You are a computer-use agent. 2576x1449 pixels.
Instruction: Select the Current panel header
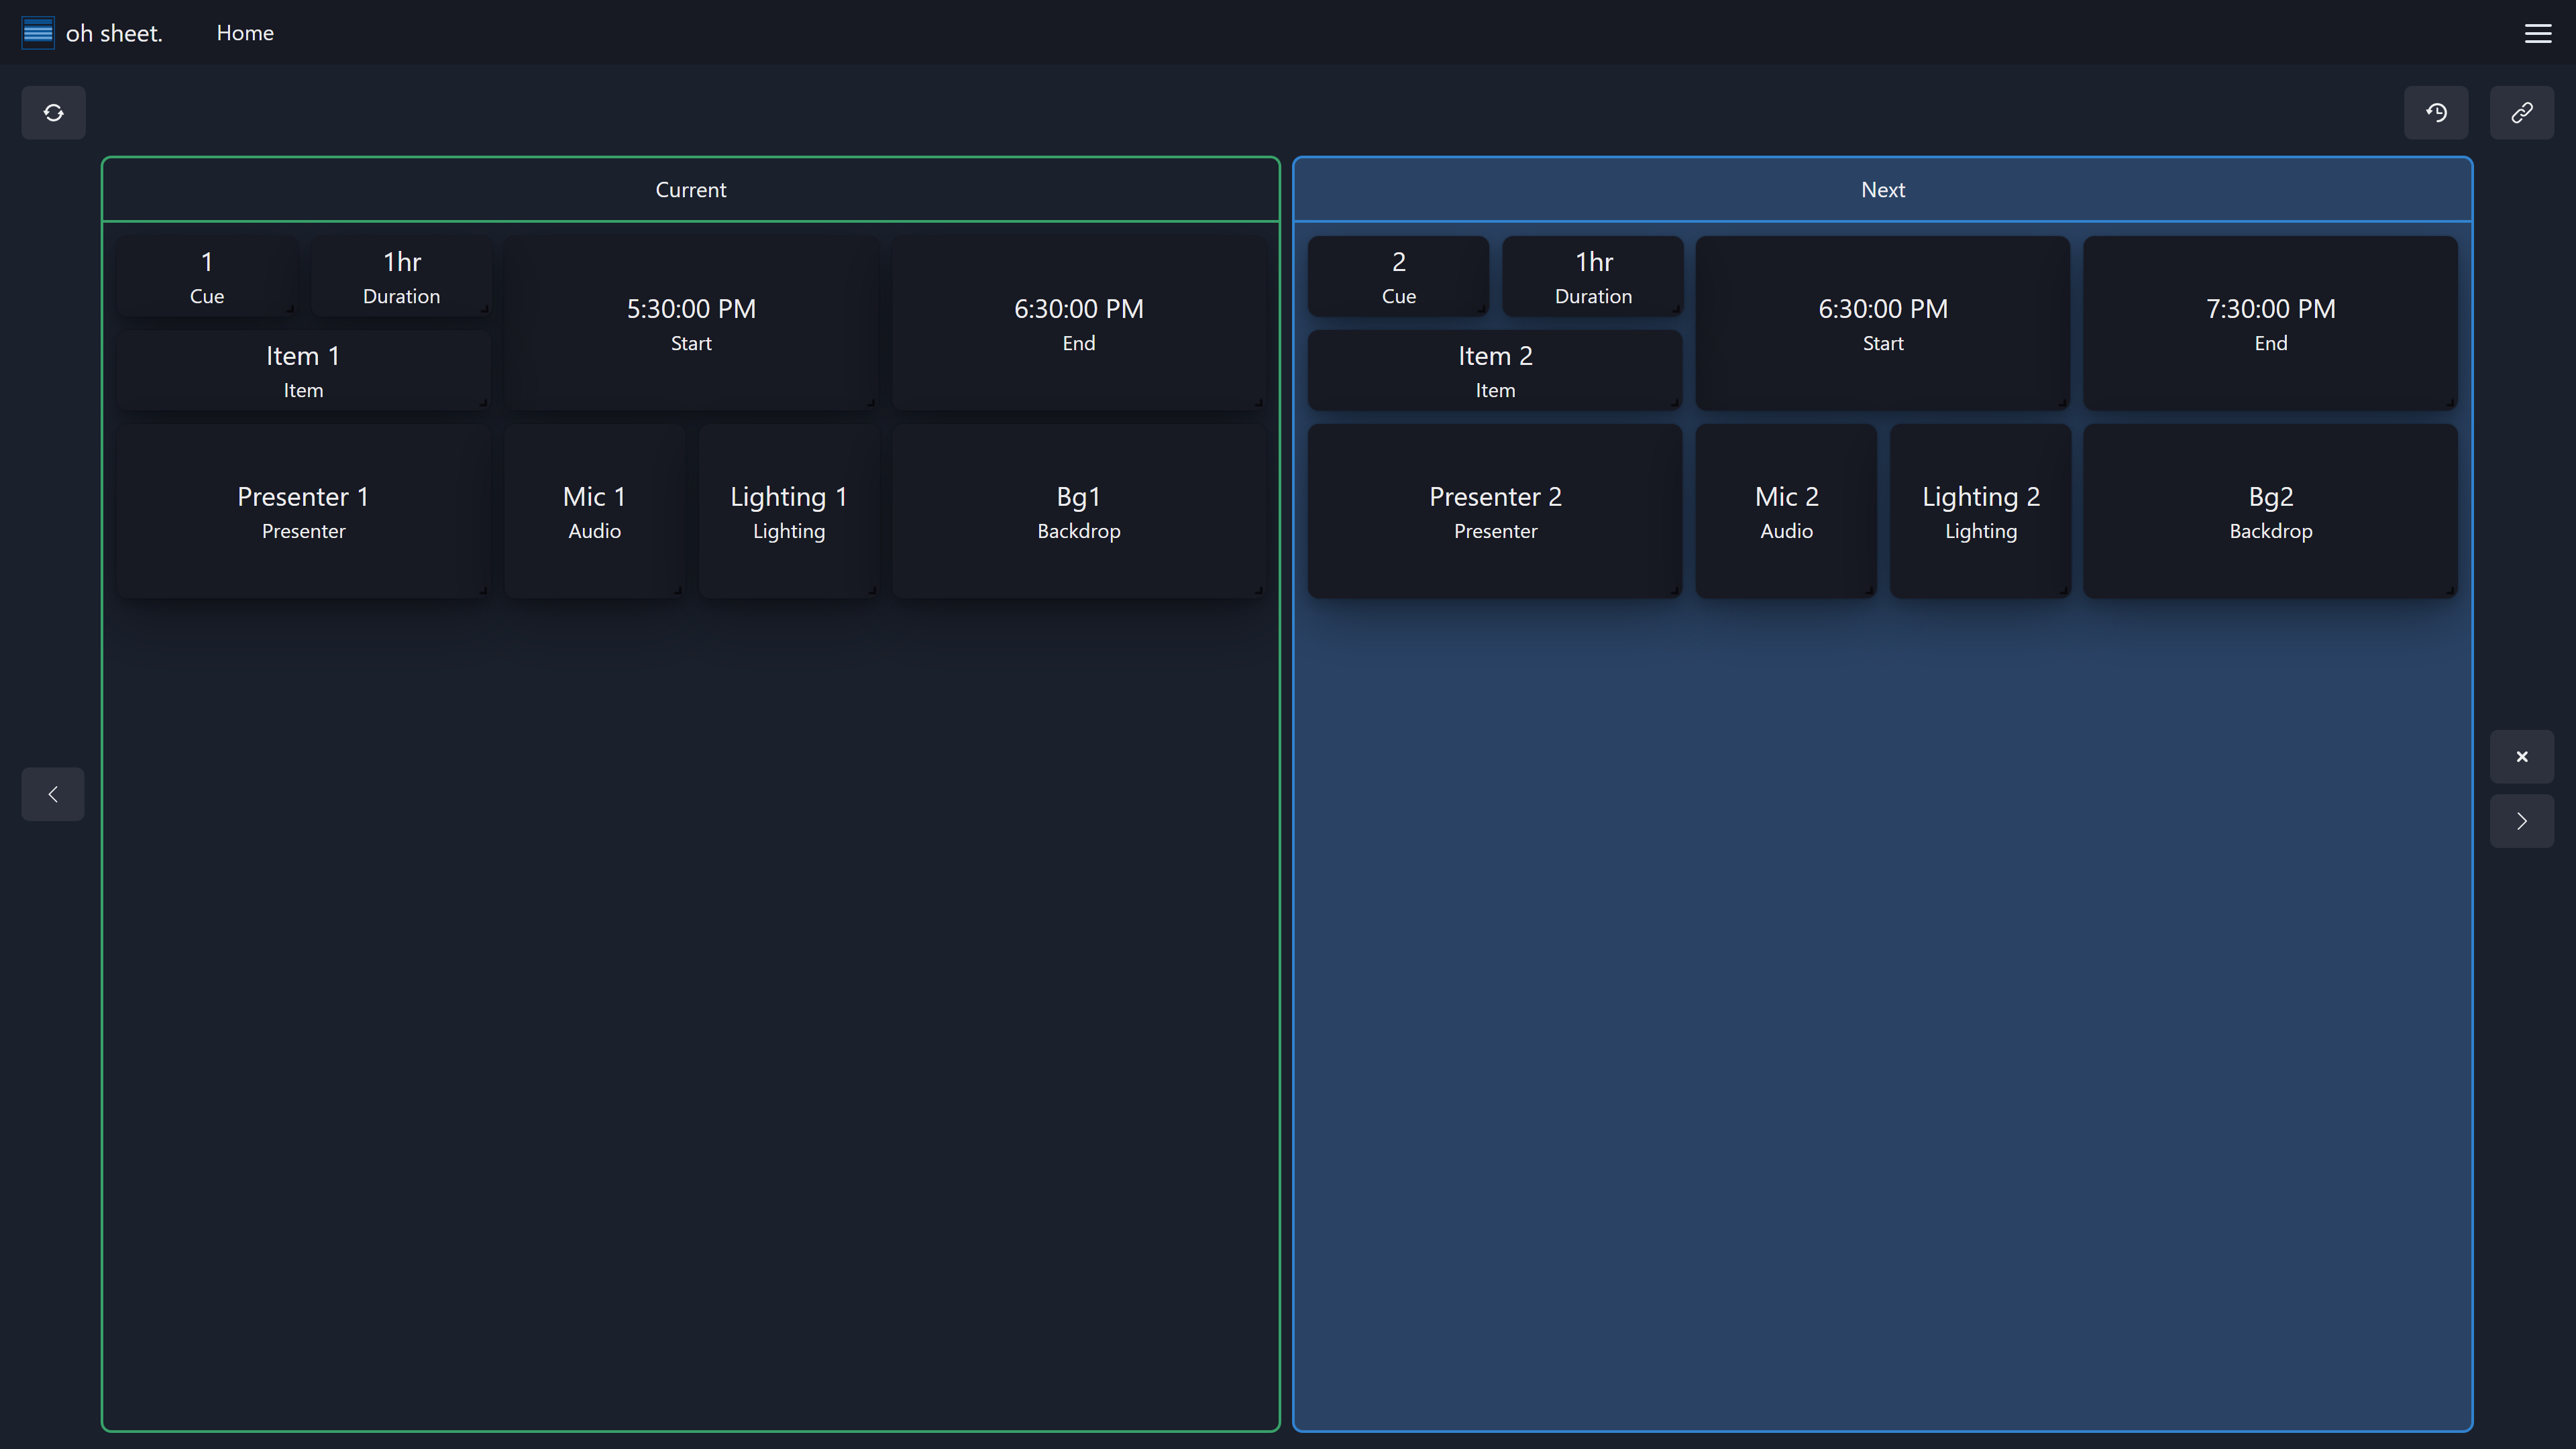[x=690, y=190]
